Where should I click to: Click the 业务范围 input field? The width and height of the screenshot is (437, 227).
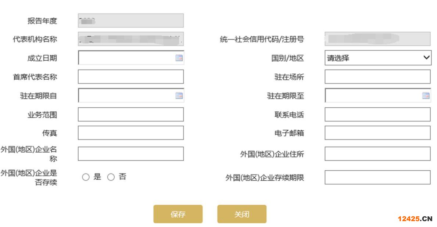130,115
